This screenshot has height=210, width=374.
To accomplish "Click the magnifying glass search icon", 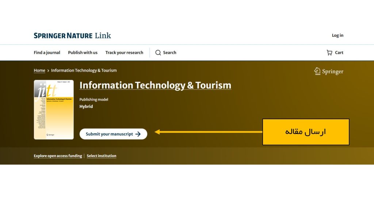I will [x=158, y=52].
